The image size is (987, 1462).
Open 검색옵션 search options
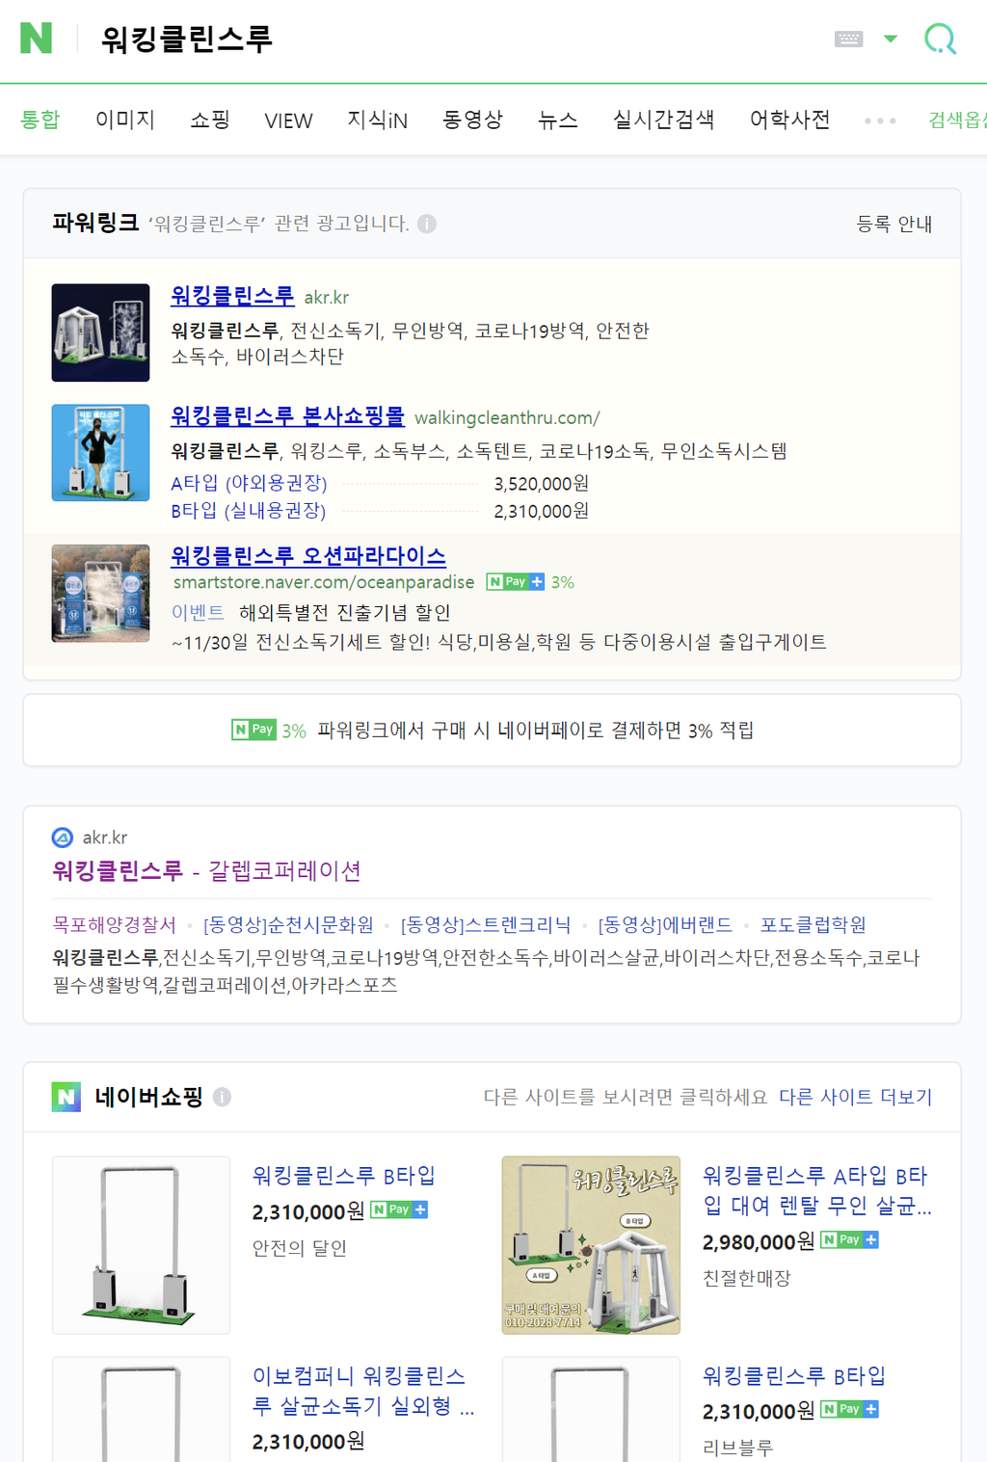(957, 120)
